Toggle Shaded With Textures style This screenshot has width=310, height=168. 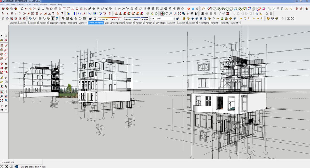pyautogui.click(x=53, y=18)
